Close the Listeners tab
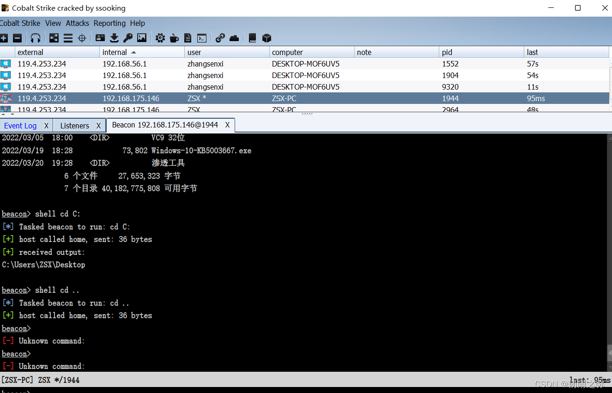 [x=98, y=126]
